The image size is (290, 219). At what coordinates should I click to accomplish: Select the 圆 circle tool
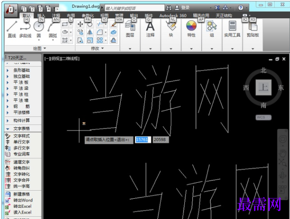pos(39,30)
